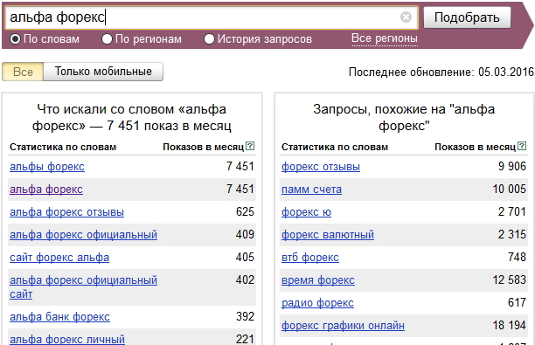Click the right Статистика по словам column header
The width and height of the screenshot is (535, 345).
pos(335,147)
